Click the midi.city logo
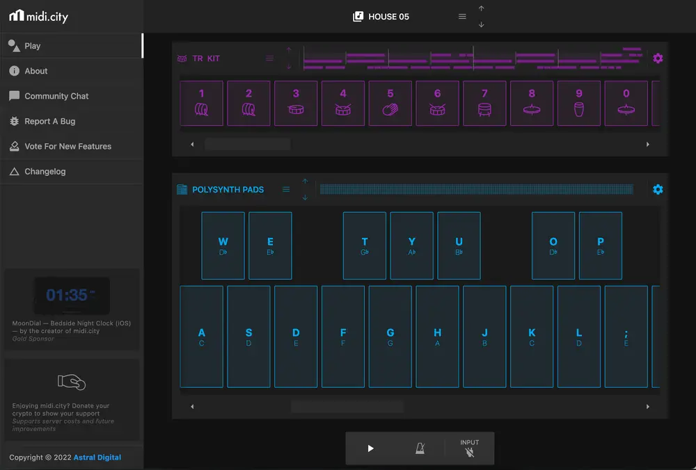The height and width of the screenshot is (470, 696). 38,15
